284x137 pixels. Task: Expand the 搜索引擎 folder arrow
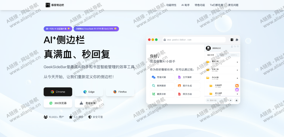237,62
